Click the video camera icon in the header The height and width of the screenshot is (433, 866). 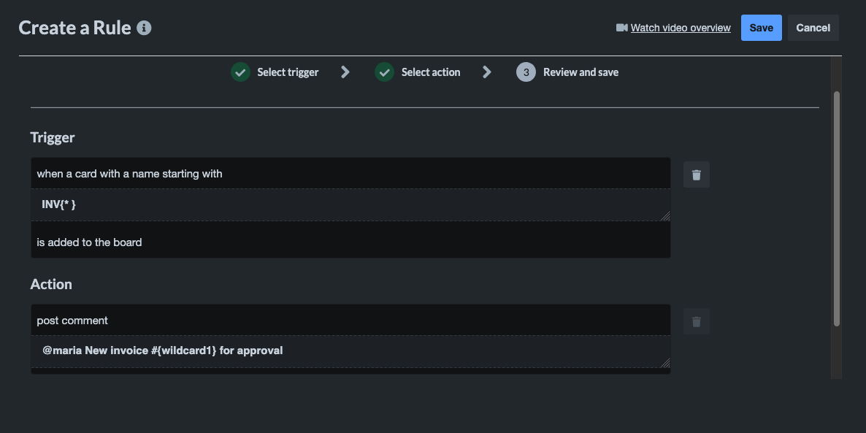621,28
